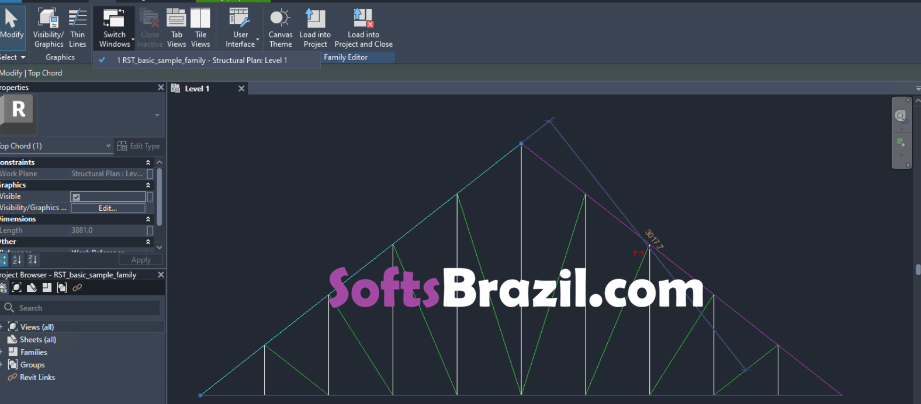Click the Family Editor panel label

345,57
